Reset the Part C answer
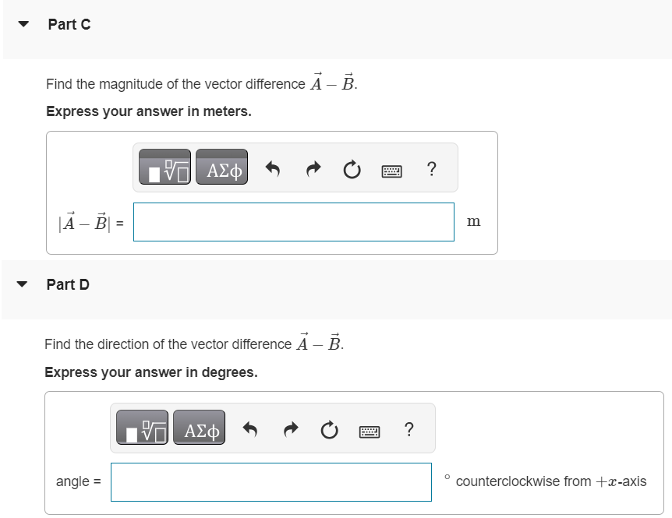 (x=352, y=170)
